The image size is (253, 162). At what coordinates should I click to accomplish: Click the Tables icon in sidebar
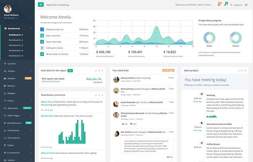tap(5, 145)
